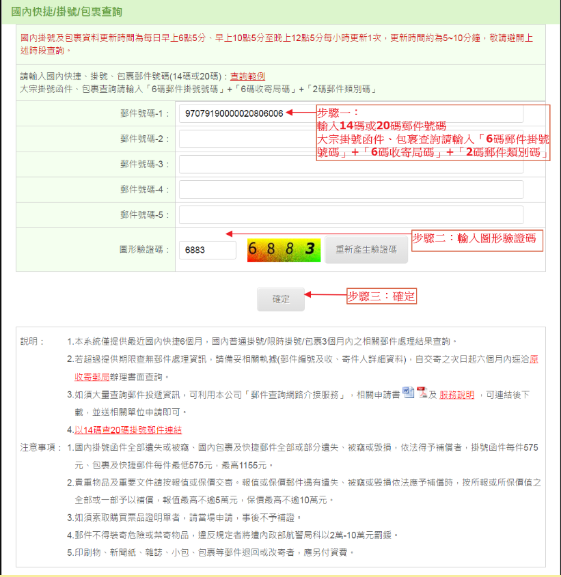The height and width of the screenshot is (577, 561).
Task: Click the 國內快捷/掛號/包裹查詢 page heading
Action: pos(67,12)
